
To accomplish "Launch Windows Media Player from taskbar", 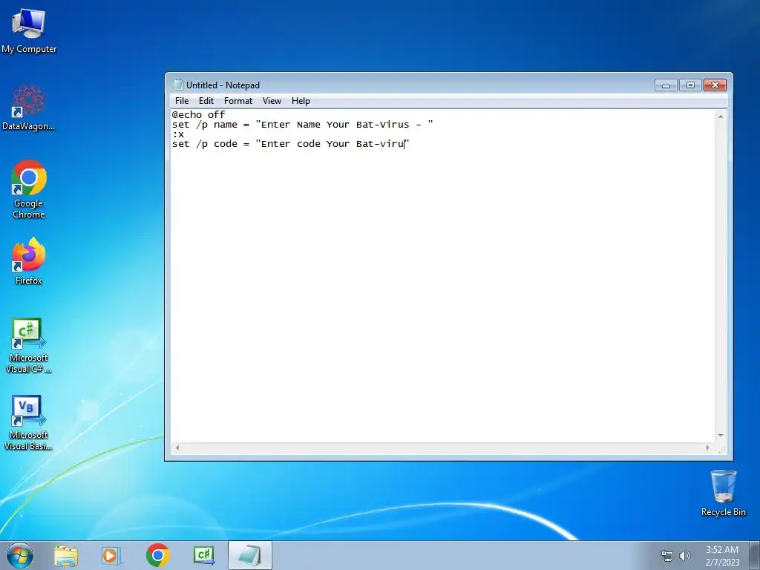I will 111,555.
